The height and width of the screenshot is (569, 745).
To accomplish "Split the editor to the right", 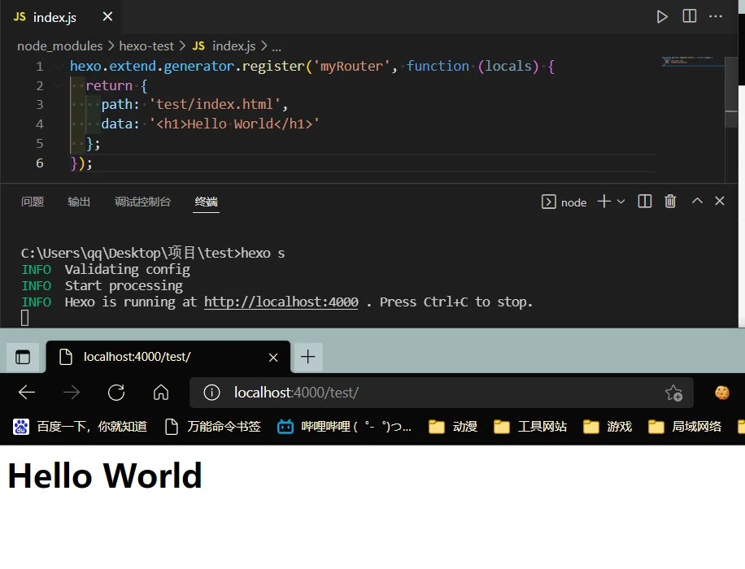I will click(690, 16).
